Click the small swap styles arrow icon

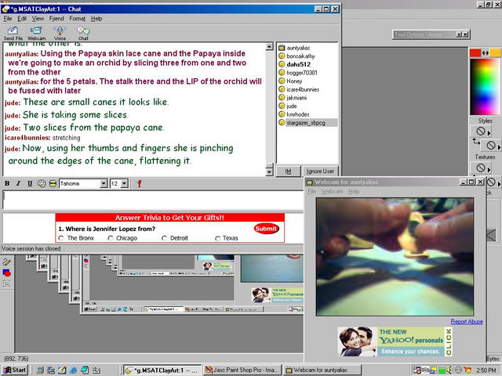(x=476, y=142)
